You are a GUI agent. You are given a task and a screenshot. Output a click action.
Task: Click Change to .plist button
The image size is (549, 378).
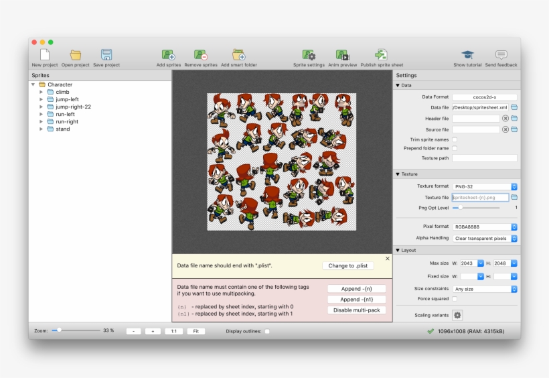[x=348, y=266]
